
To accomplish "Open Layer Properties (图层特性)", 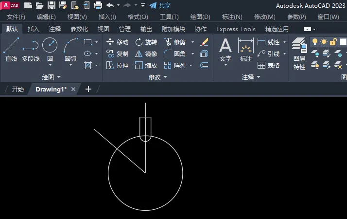I will click(x=299, y=54).
